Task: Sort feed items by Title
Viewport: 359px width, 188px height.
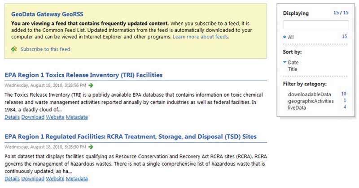Action: pos(293,69)
